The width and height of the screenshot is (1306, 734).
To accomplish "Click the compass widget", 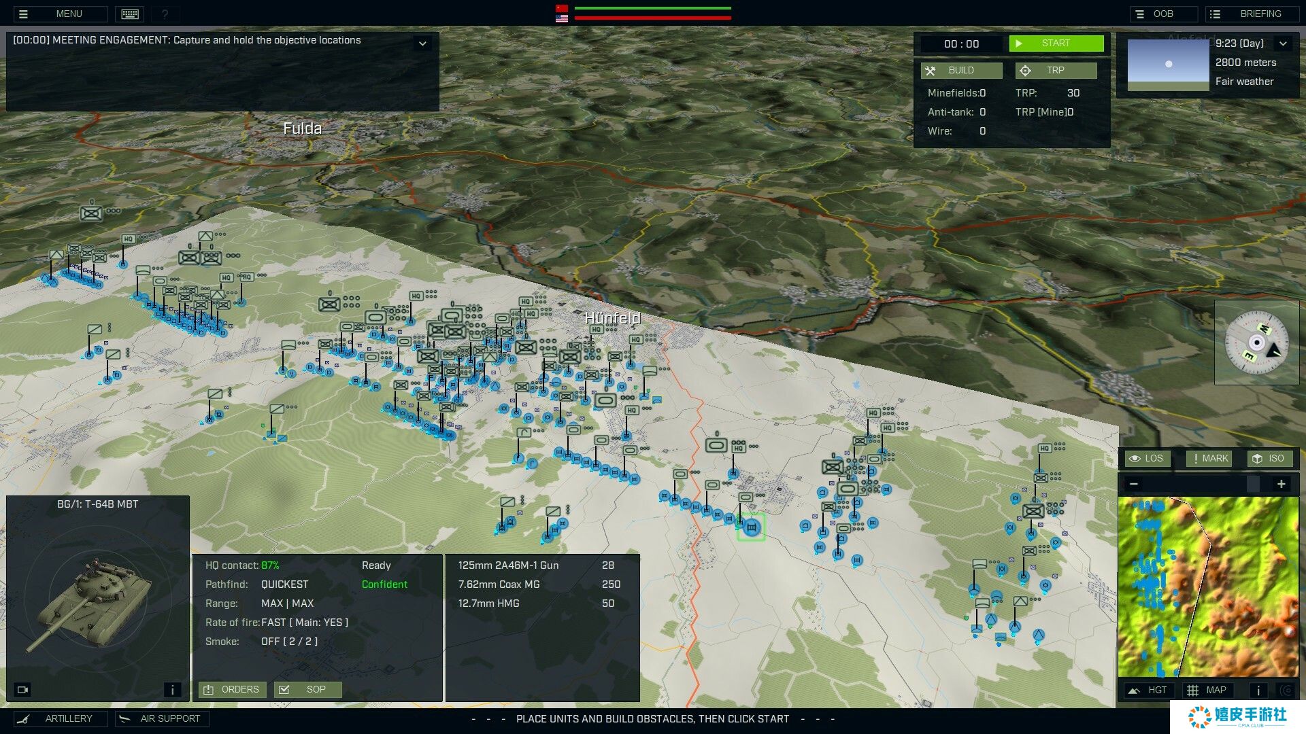I will click(1256, 343).
